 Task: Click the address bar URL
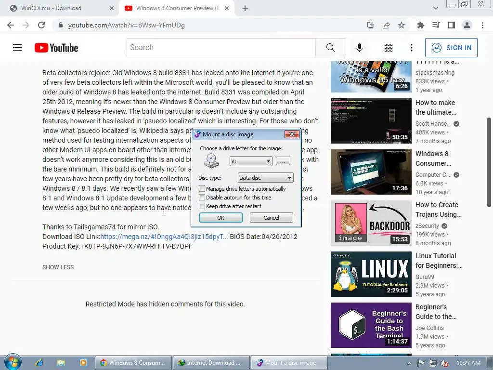(127, 25)
